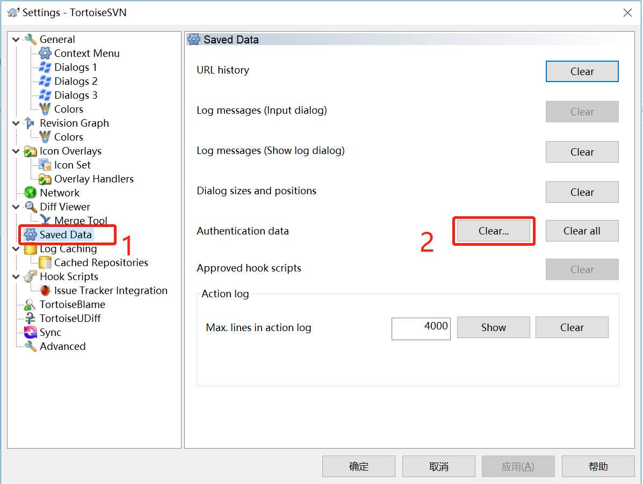This screenshot has height=484, width=643.
Task: Click the Colors icon under General
Action: pos(45,109)
